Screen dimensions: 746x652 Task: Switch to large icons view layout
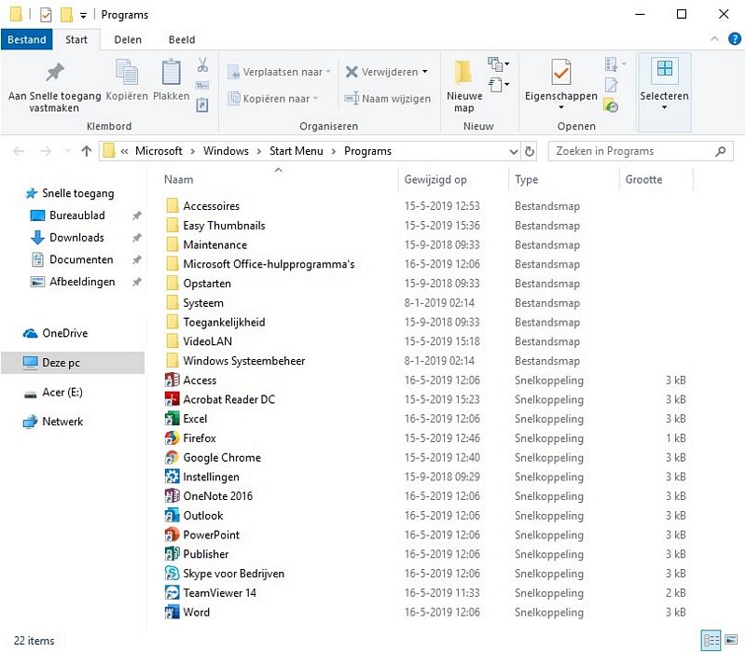coord(731,640)
